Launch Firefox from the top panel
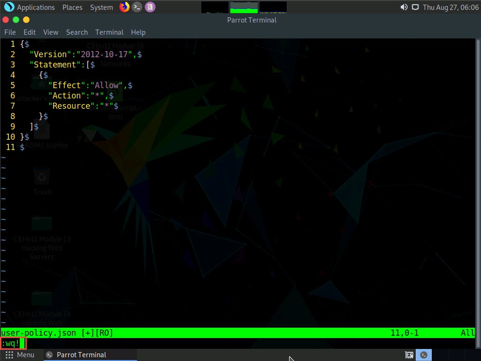The width and height of the screenshot is (481, 361). pos(124,7)
